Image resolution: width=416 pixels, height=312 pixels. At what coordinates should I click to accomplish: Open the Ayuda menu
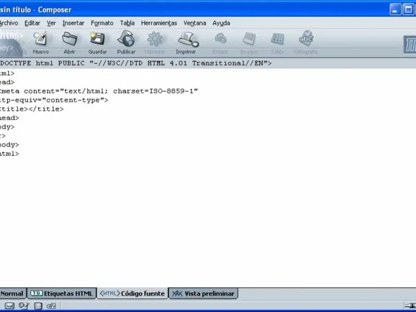click(x=221, y=23)
